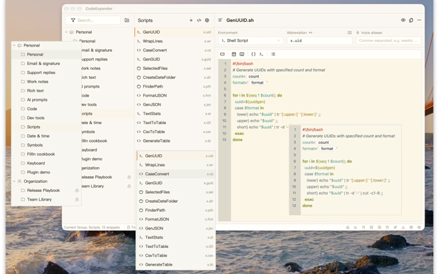Open GenGUID in the enlarged scripts overlay
The height and width of the screenshot is (274, 439).
(176, 183)
